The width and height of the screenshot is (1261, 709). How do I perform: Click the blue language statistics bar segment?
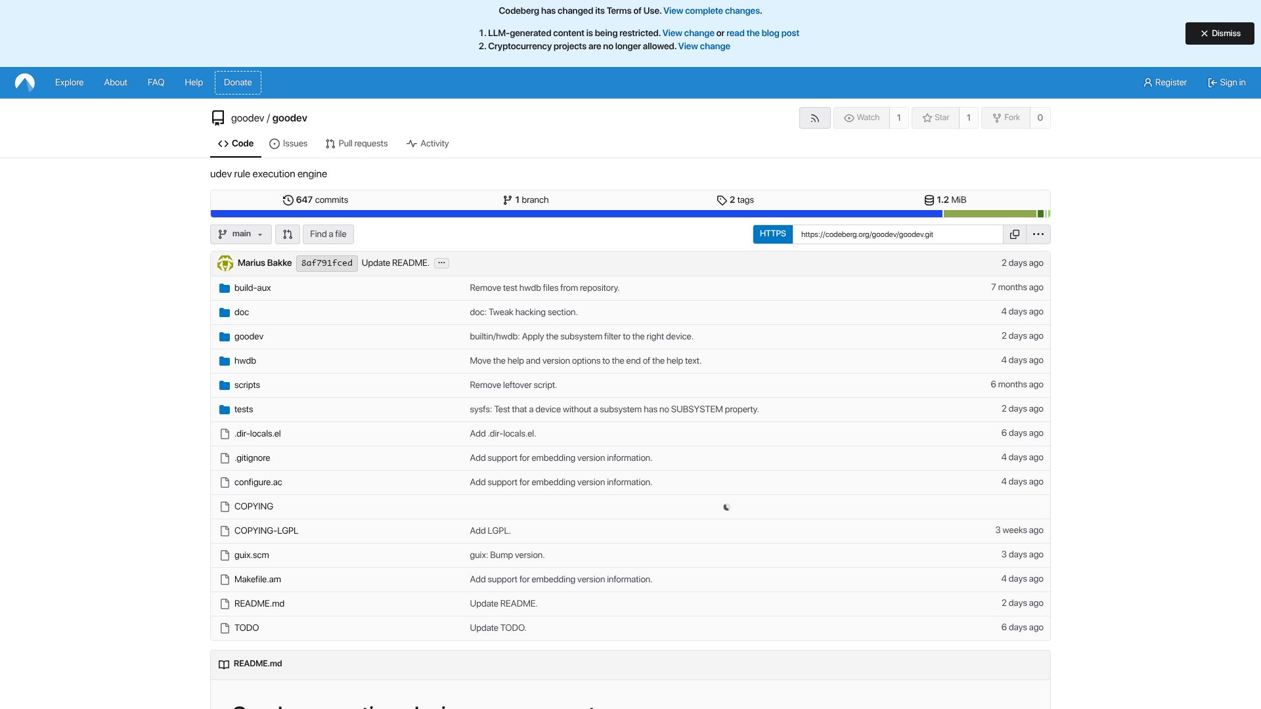coord(577,214)
